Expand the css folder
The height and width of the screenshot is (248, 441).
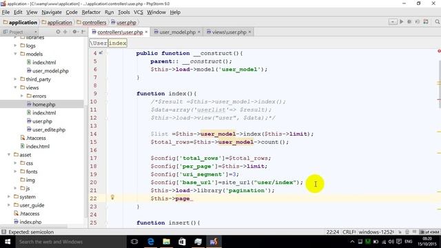(15, 163)
